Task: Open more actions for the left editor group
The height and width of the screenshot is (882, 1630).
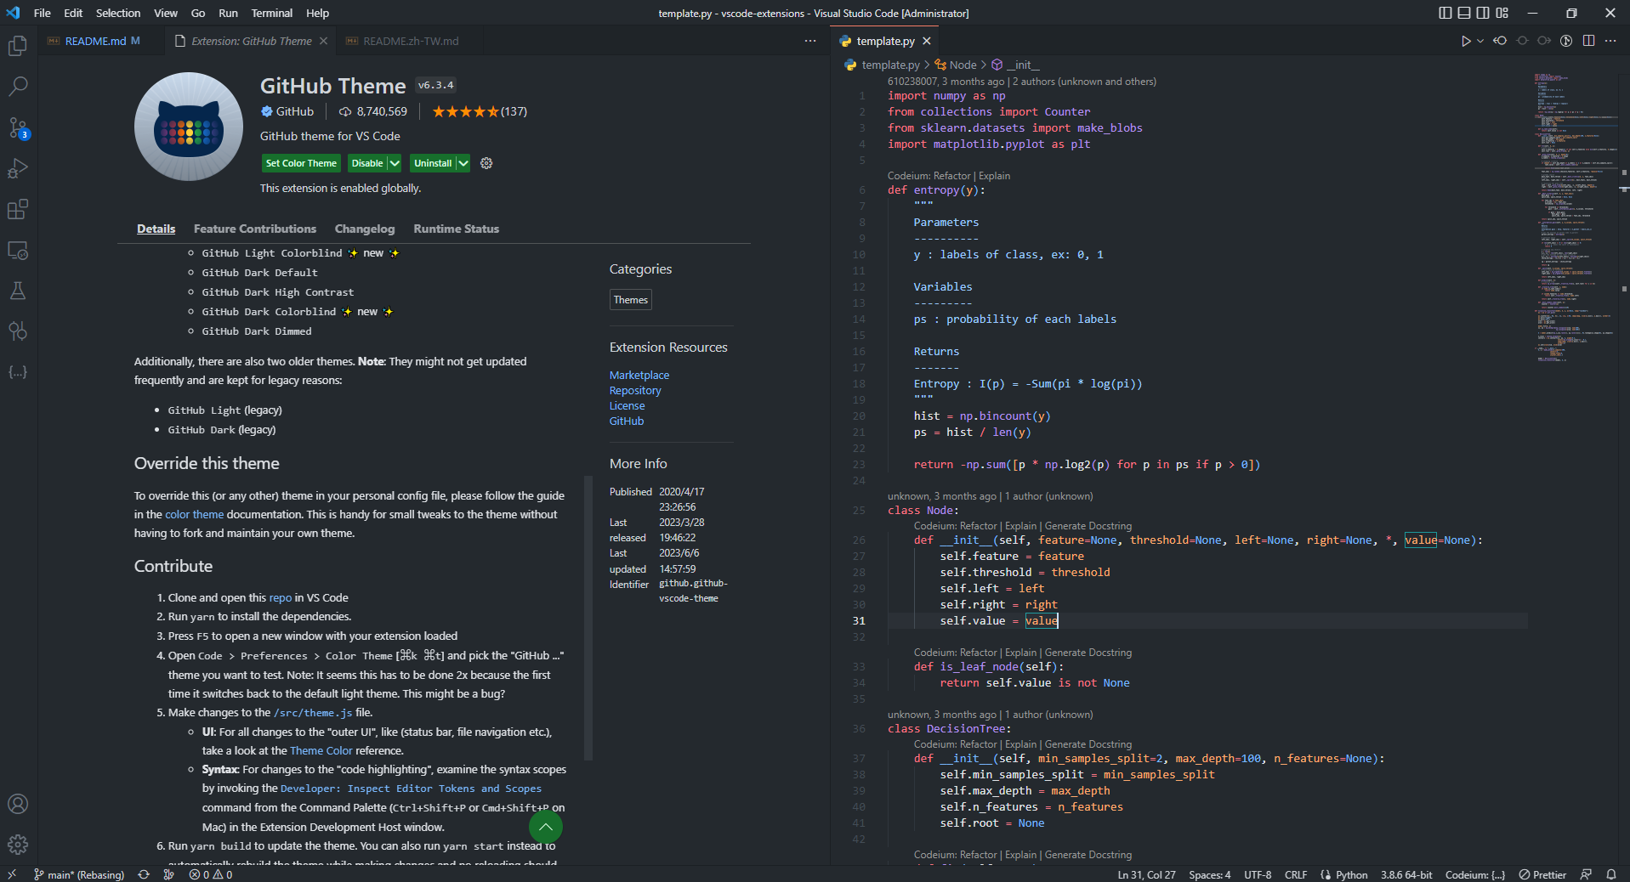Action: (x=810, y=41)
